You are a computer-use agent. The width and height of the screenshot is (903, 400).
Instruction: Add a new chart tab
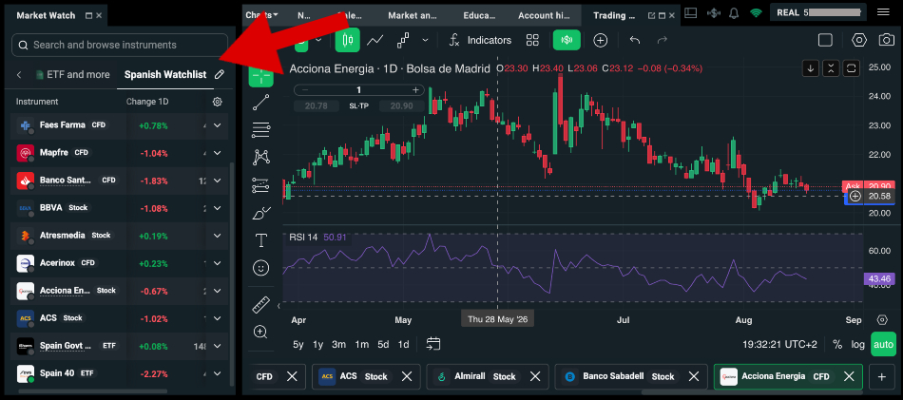[x=881, y=376]
